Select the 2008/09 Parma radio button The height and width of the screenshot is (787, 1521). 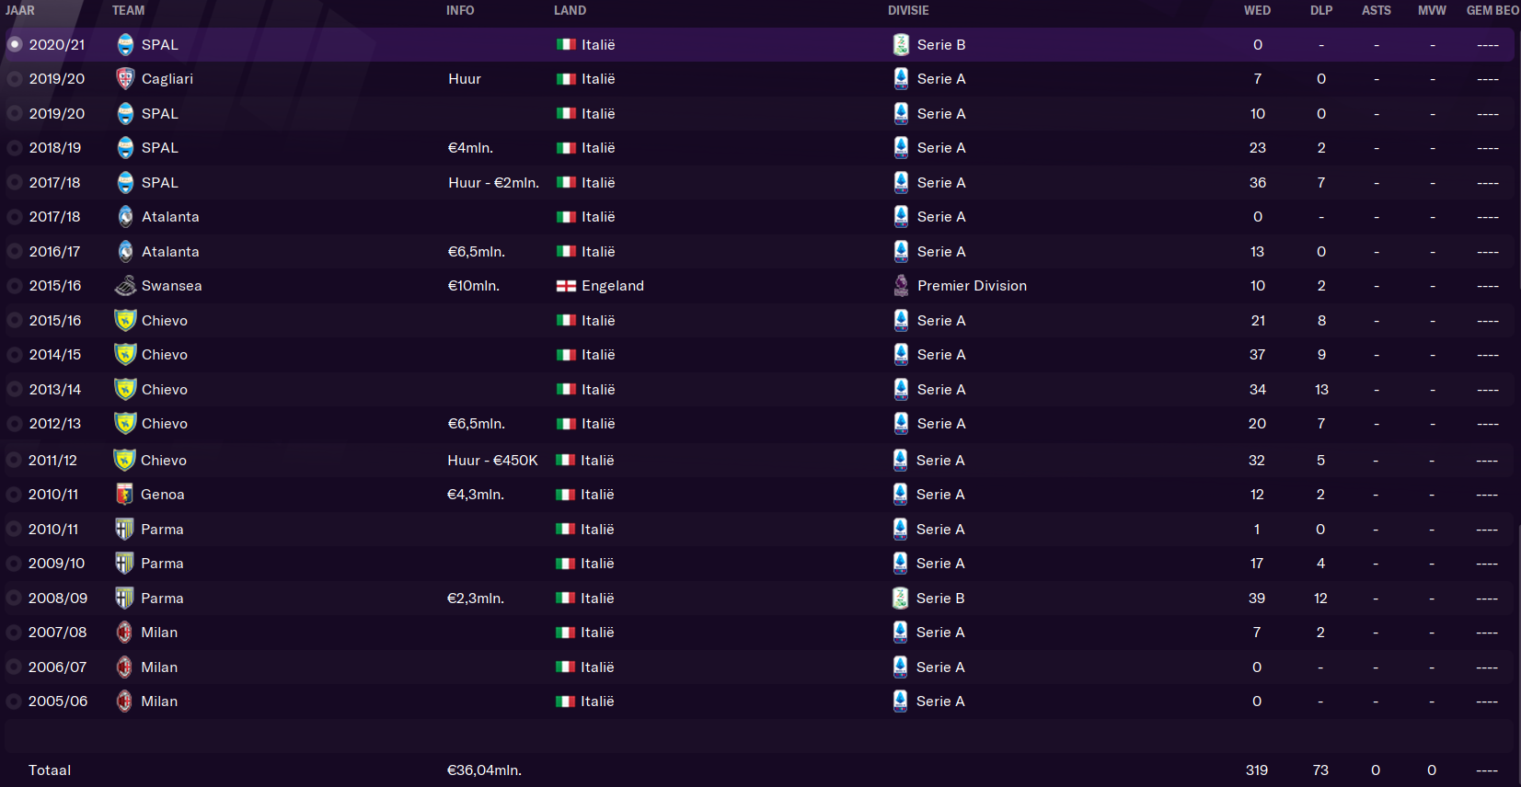(14, 599)
